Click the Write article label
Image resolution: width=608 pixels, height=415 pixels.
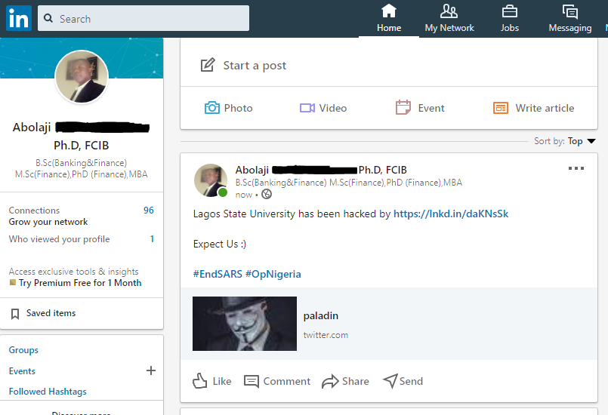point(545,108)
